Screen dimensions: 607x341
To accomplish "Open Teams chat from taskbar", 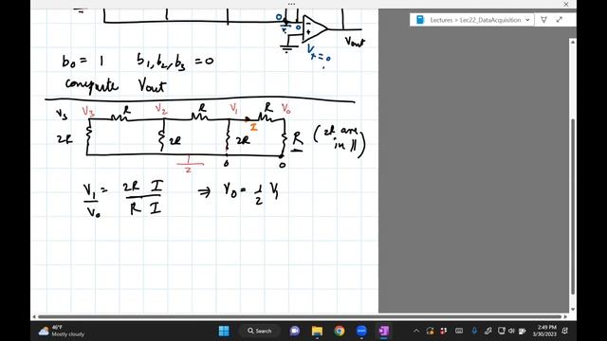I will coord(295,331).
